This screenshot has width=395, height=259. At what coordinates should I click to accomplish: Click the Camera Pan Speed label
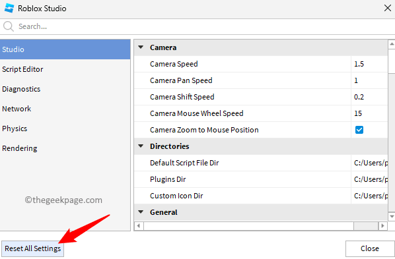(181, 80)
